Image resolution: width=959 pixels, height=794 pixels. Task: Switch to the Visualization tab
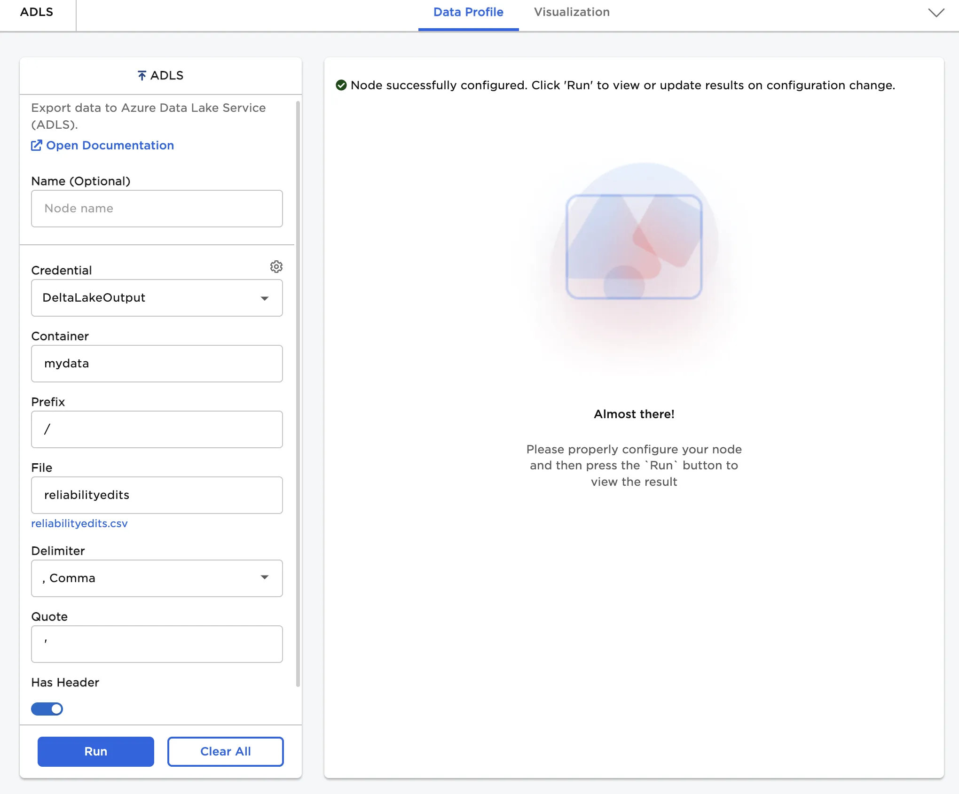click(x=572, y=12)
